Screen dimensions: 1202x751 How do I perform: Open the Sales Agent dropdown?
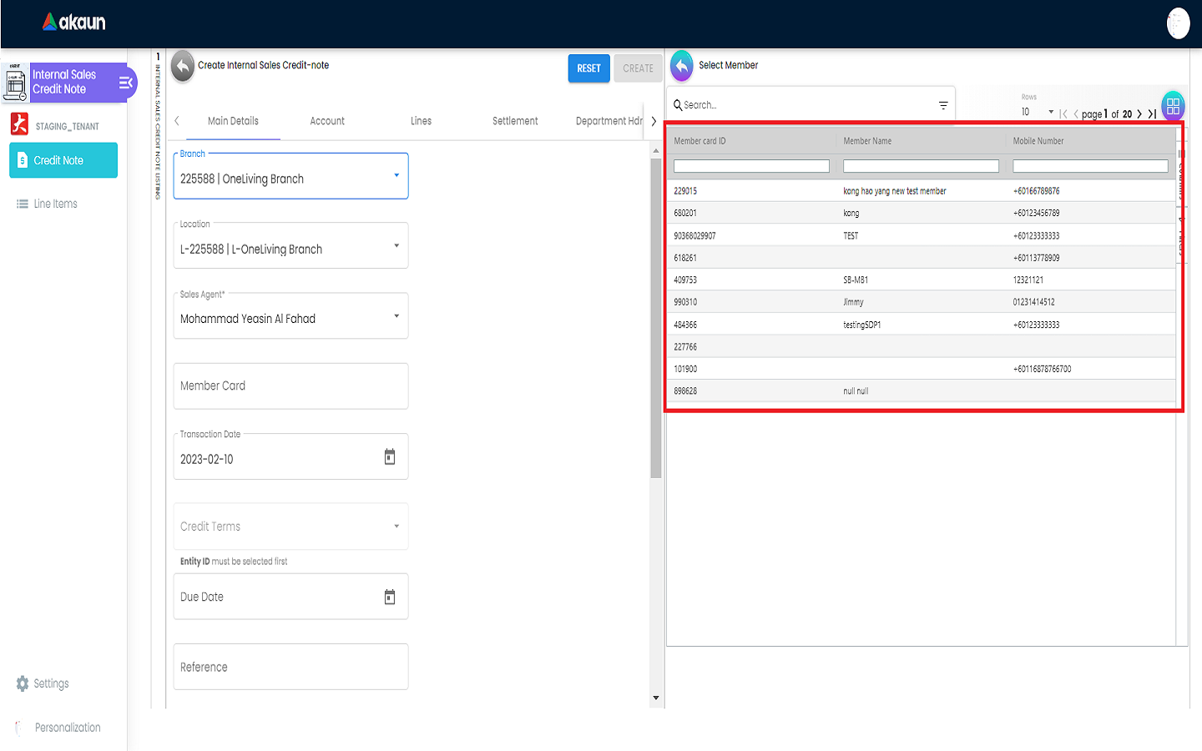[396, 316]
